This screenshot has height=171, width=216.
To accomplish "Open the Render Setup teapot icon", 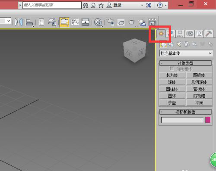I will (x=111, y=22).
